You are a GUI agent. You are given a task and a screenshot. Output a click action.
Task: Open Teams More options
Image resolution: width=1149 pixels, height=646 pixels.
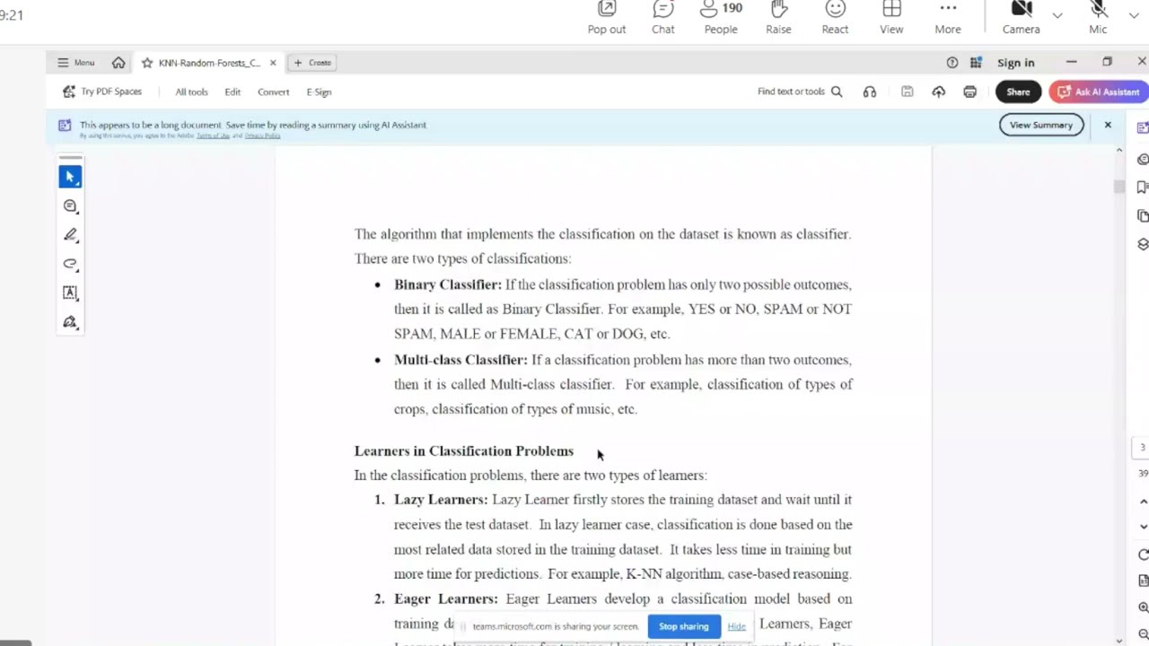tap(948, 19)
